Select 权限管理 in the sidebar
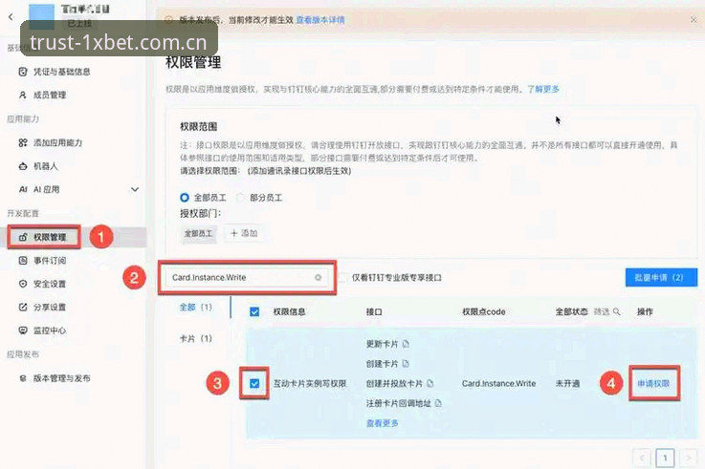 tap(50, 237)
